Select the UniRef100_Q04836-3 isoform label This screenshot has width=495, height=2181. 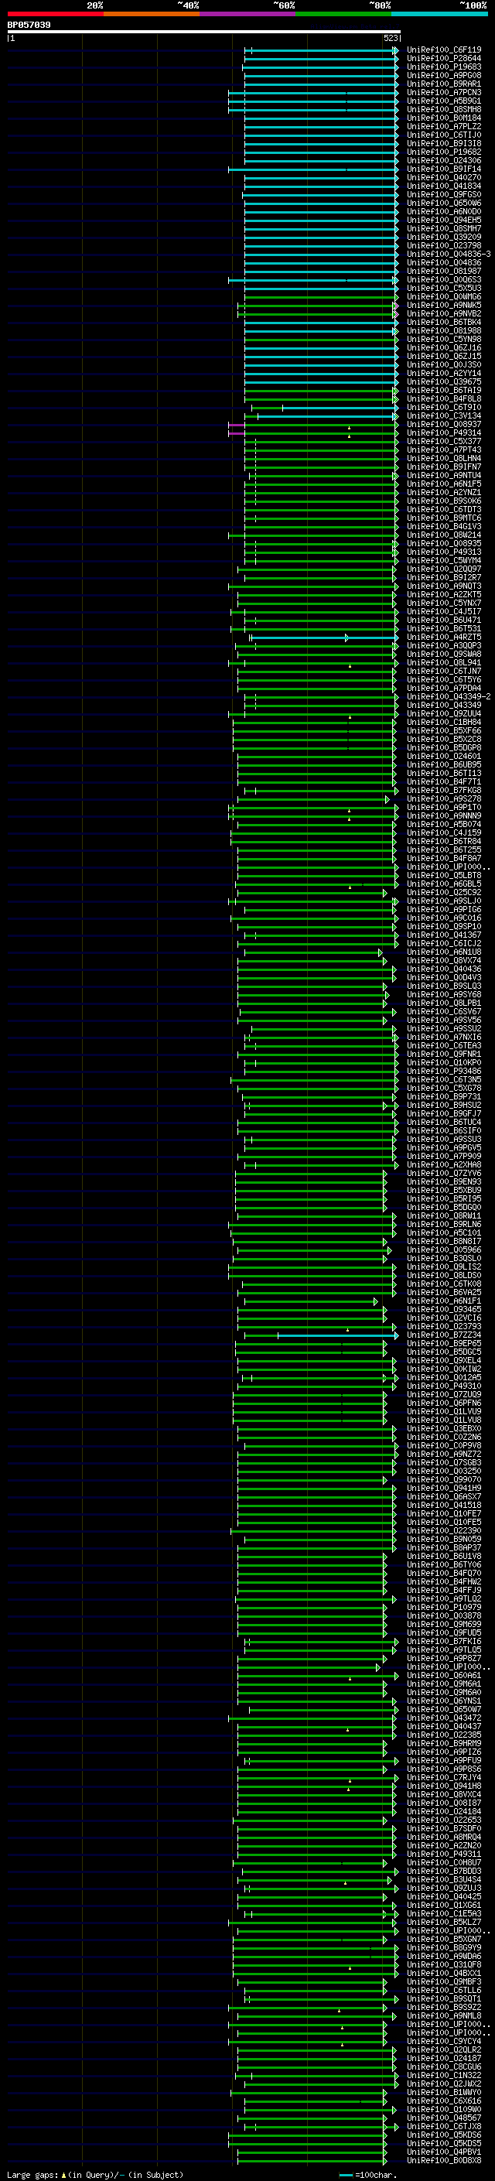click(449, 254)
